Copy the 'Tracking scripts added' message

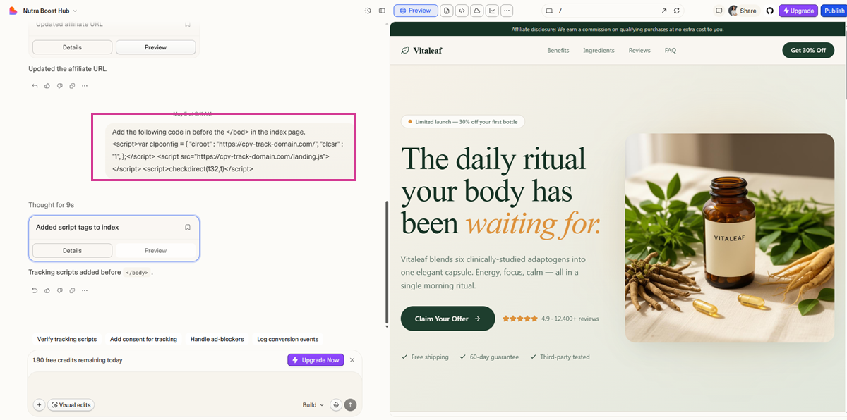[x=72, y=290]
